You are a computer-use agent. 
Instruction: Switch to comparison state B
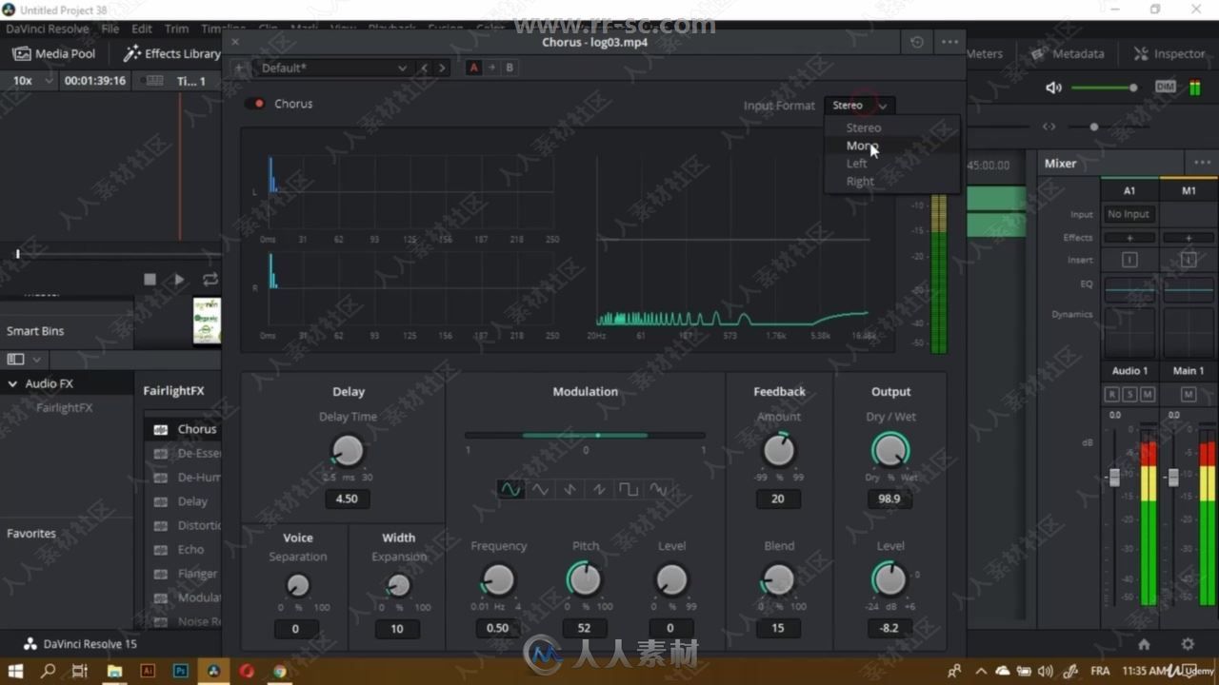[510, 68]
